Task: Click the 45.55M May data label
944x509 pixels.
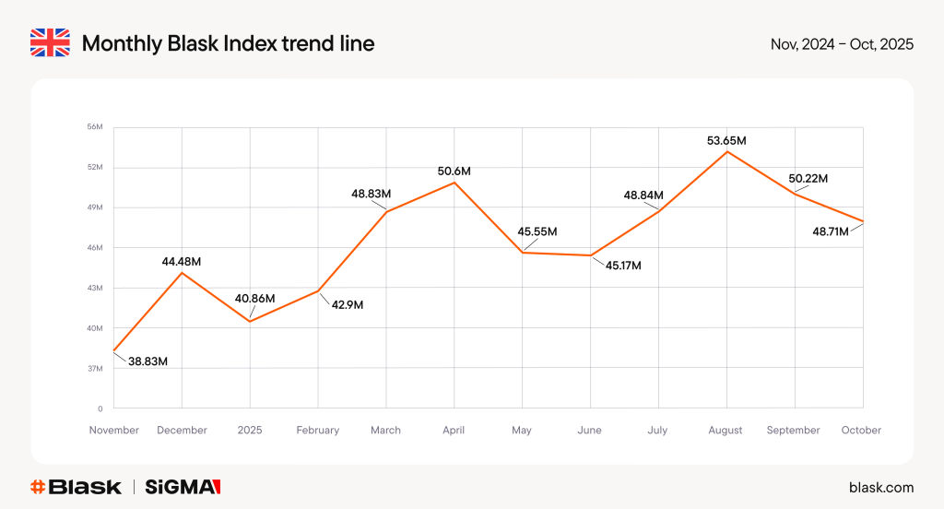Action: (537, 231)
